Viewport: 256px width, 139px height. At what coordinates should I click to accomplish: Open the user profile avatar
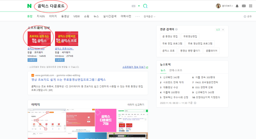218,6
